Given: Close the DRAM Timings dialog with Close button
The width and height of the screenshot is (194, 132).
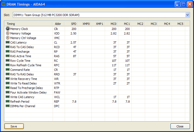Looking at the screenshot, I should pyautogui.click(x=180, y=126).
